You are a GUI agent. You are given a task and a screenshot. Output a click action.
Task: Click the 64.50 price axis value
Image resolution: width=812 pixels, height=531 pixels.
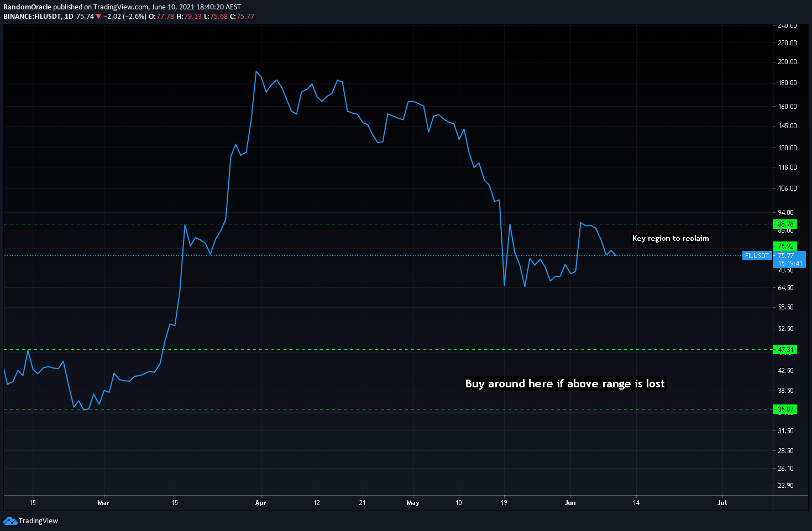[x=785, y=288]
